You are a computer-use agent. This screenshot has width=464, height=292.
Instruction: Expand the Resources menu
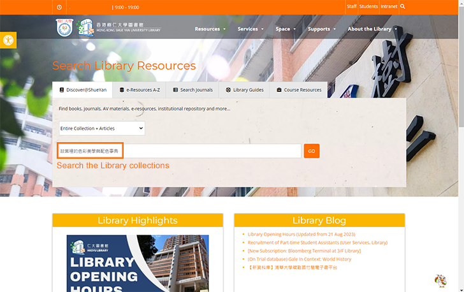(x=210, y=29)
